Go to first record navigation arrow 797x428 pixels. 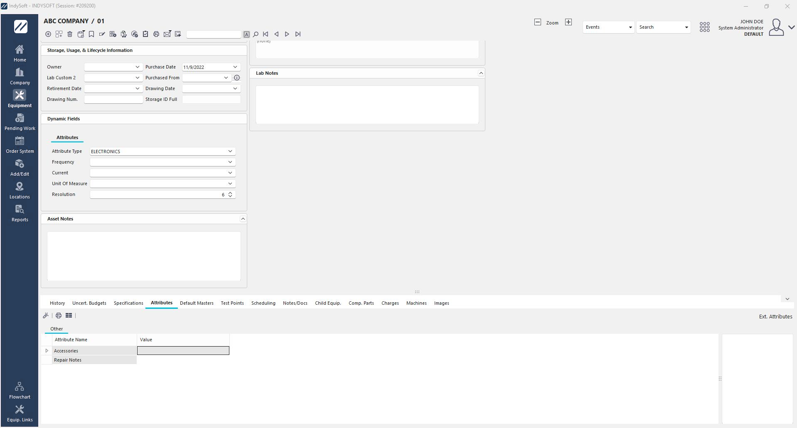(266, 34)
